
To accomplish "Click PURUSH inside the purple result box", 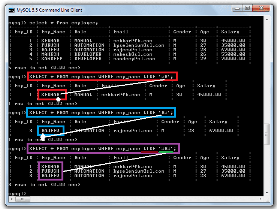I will [51, 171].
